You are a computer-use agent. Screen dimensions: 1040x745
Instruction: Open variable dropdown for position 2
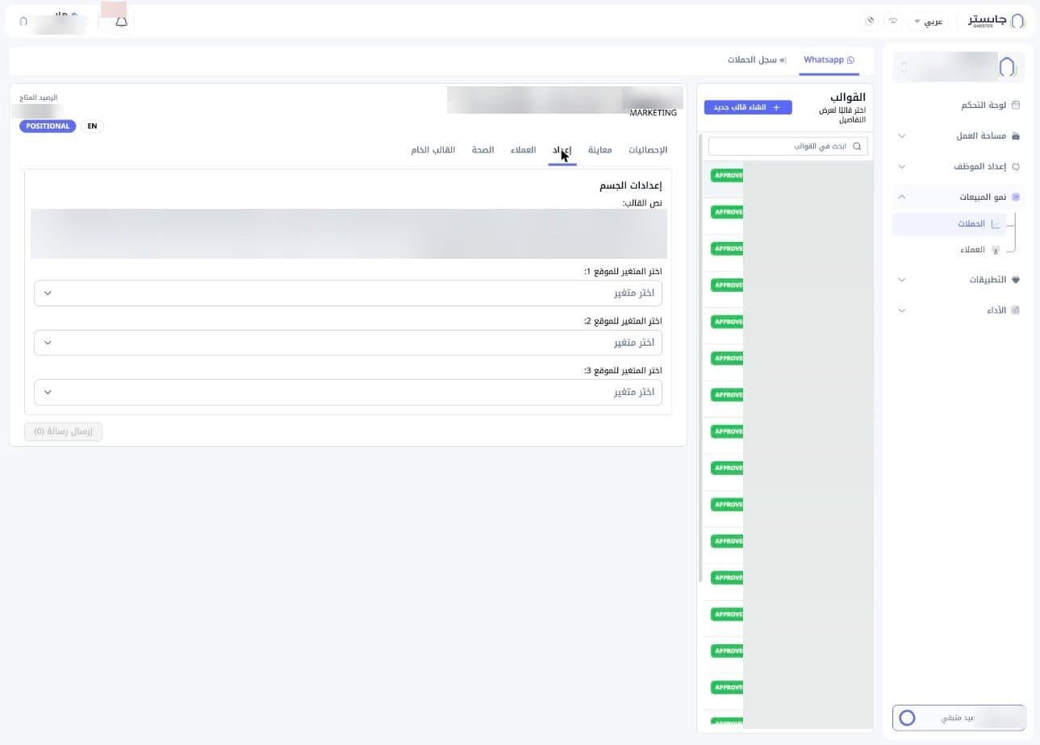[349, 343]
